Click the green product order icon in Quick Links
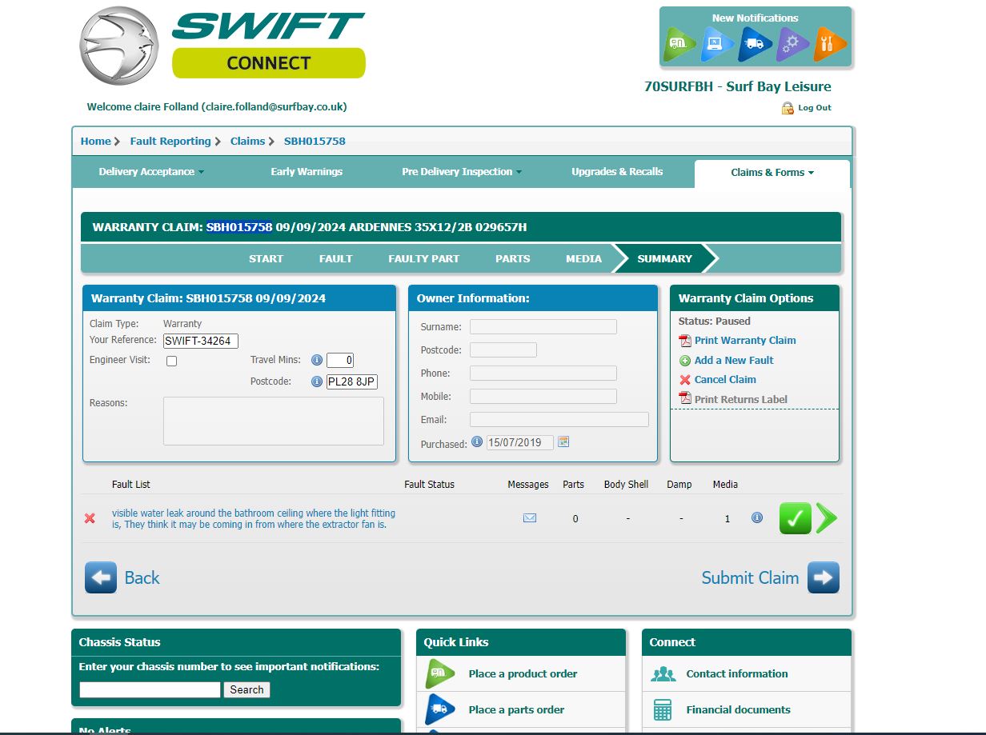Screen dimensions: 986x735 click(x=440, y=673)
